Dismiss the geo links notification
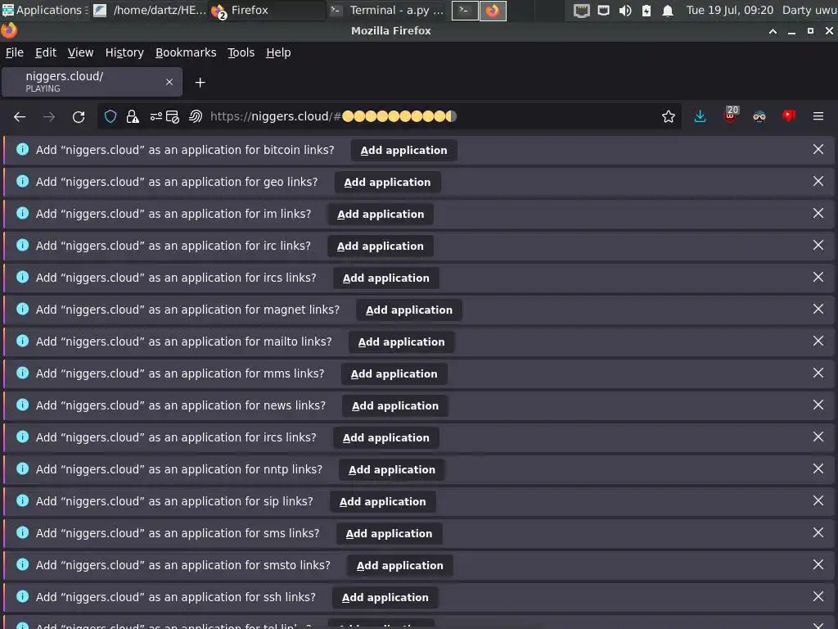 coord(818,181)
